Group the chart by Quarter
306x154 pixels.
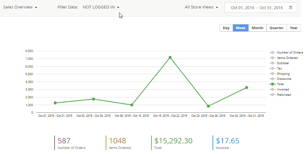click(277, 28)
